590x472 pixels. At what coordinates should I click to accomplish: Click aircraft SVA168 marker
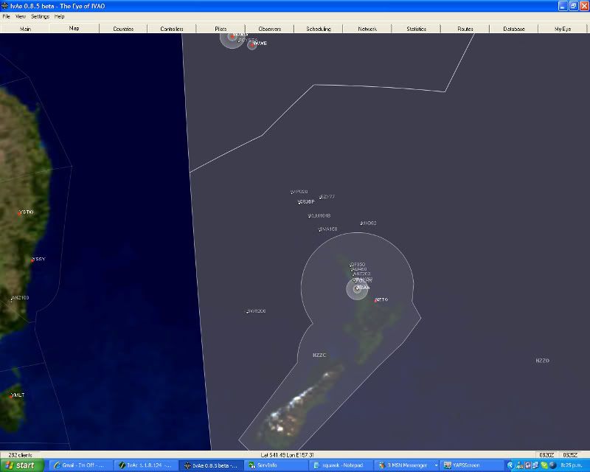pyautogui.click(x=319, y=230)
